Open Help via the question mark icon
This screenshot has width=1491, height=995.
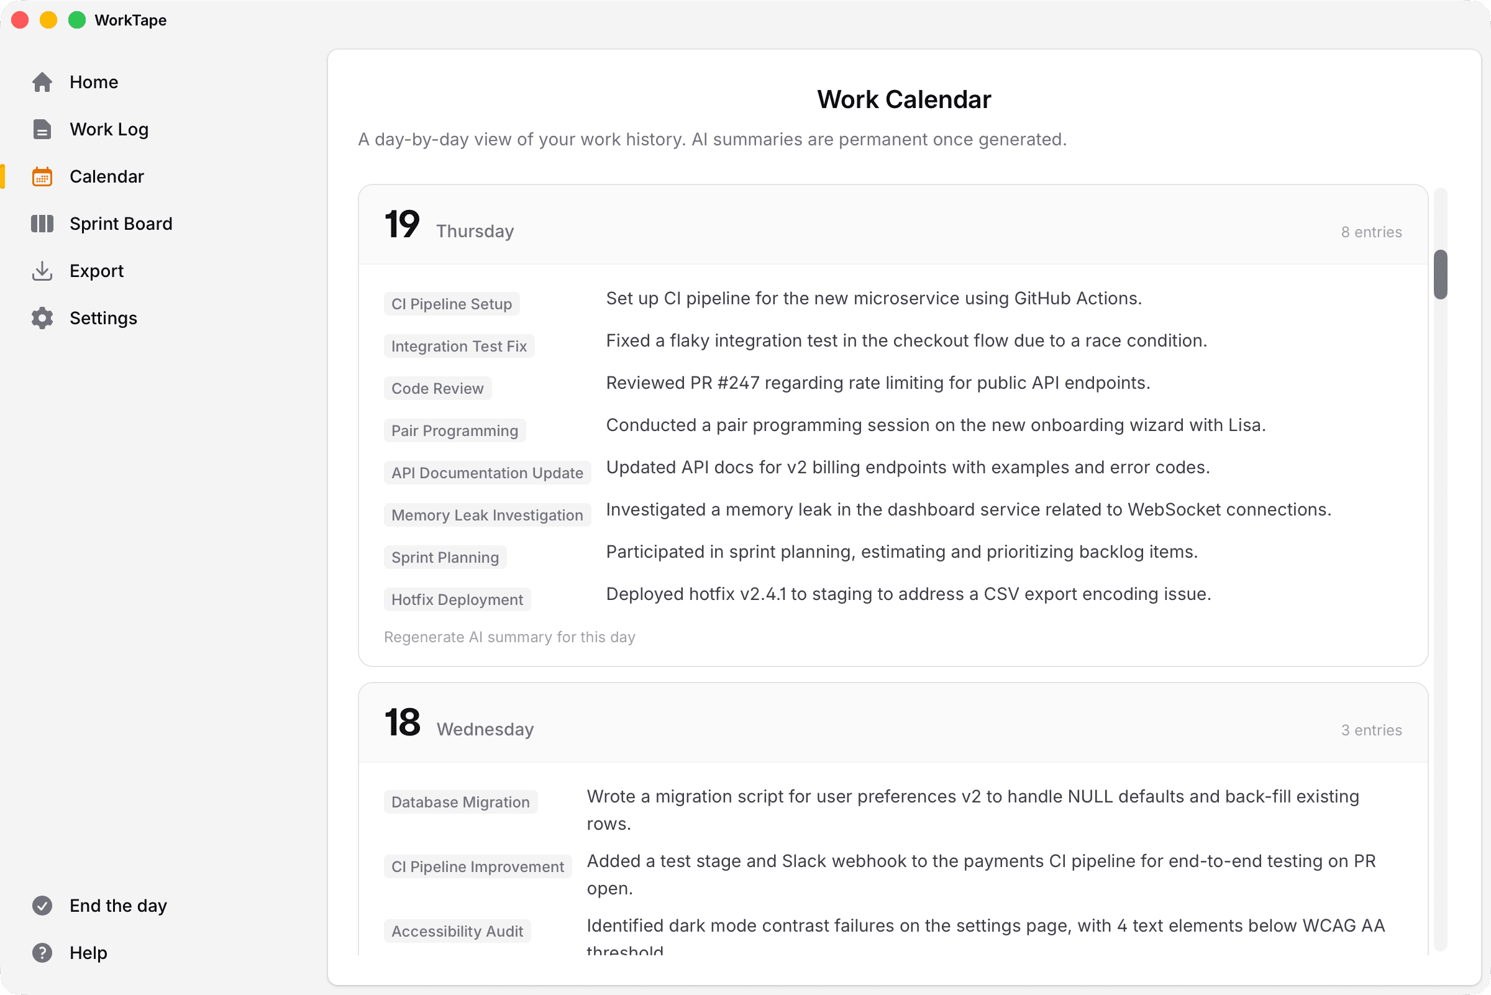[42, 953]
